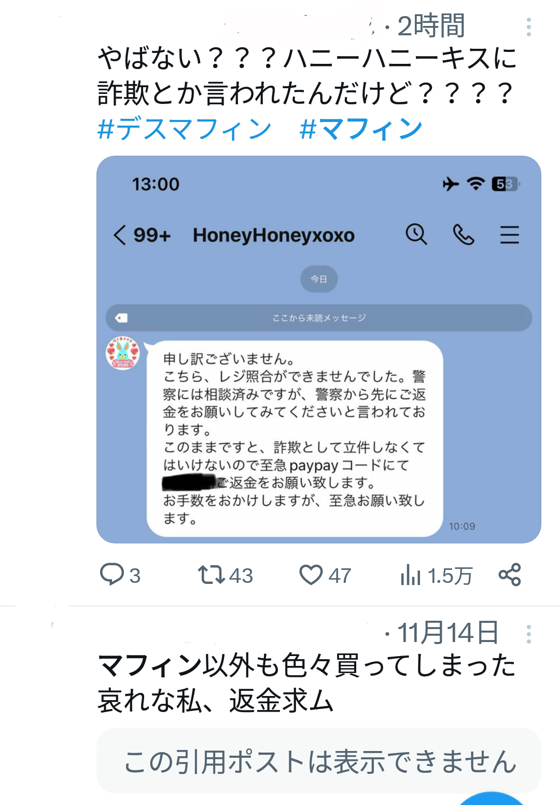
Task: Open the #デスマフィン hashtag
Action: (185, 129)
